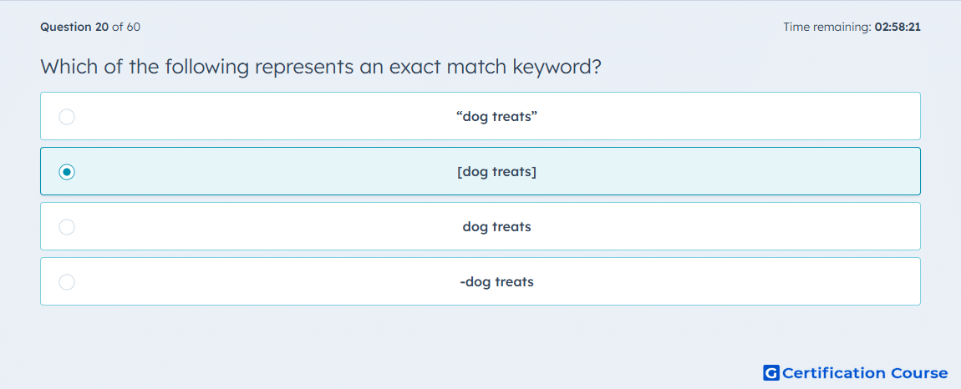Click the unmodified dog treats answer text
Viewport: 961px width, 389px height.
[496, 227]
